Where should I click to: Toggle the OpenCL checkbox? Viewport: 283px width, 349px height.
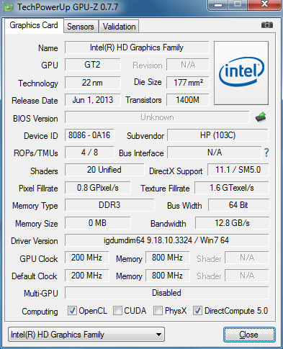point(72,311)
